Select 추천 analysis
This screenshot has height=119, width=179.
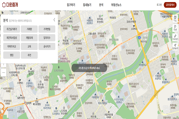tap(29, 55)
